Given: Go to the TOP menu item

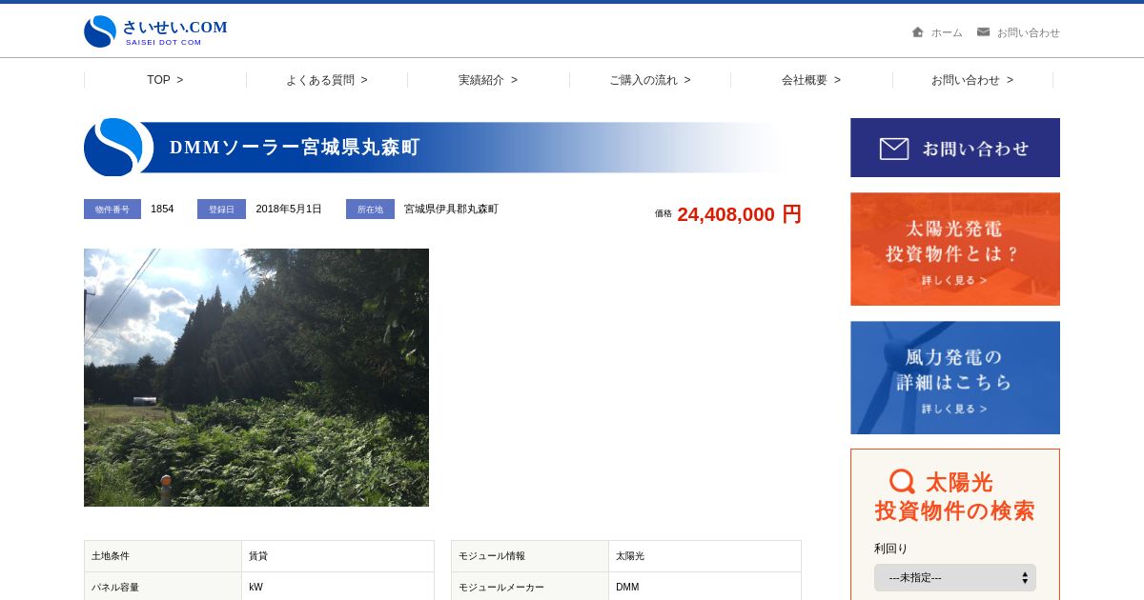Looking at the screenshot, I should (165, 80).
